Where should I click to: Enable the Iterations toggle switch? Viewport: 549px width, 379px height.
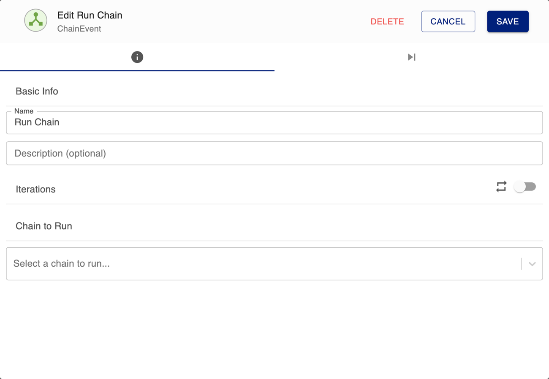coord(525,187)
